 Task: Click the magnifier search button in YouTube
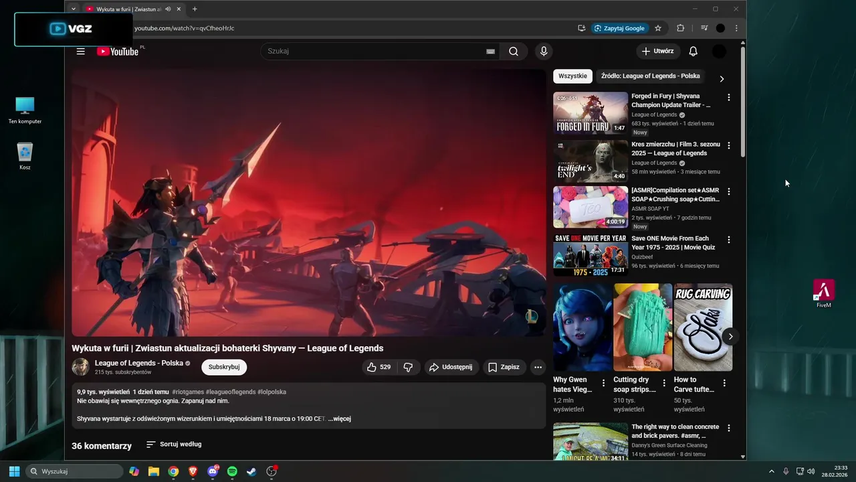pos(514,52)
